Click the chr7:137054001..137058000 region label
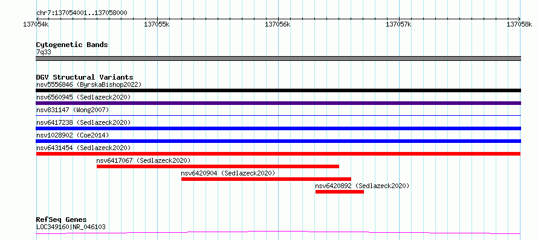This screenshot has width=538, height=240. coord(82,13)
